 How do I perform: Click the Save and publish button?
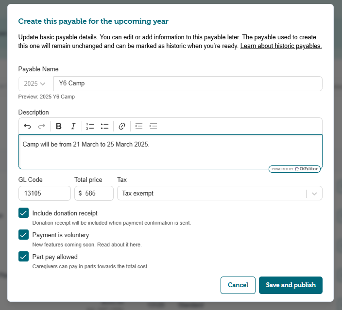(291, 285)
